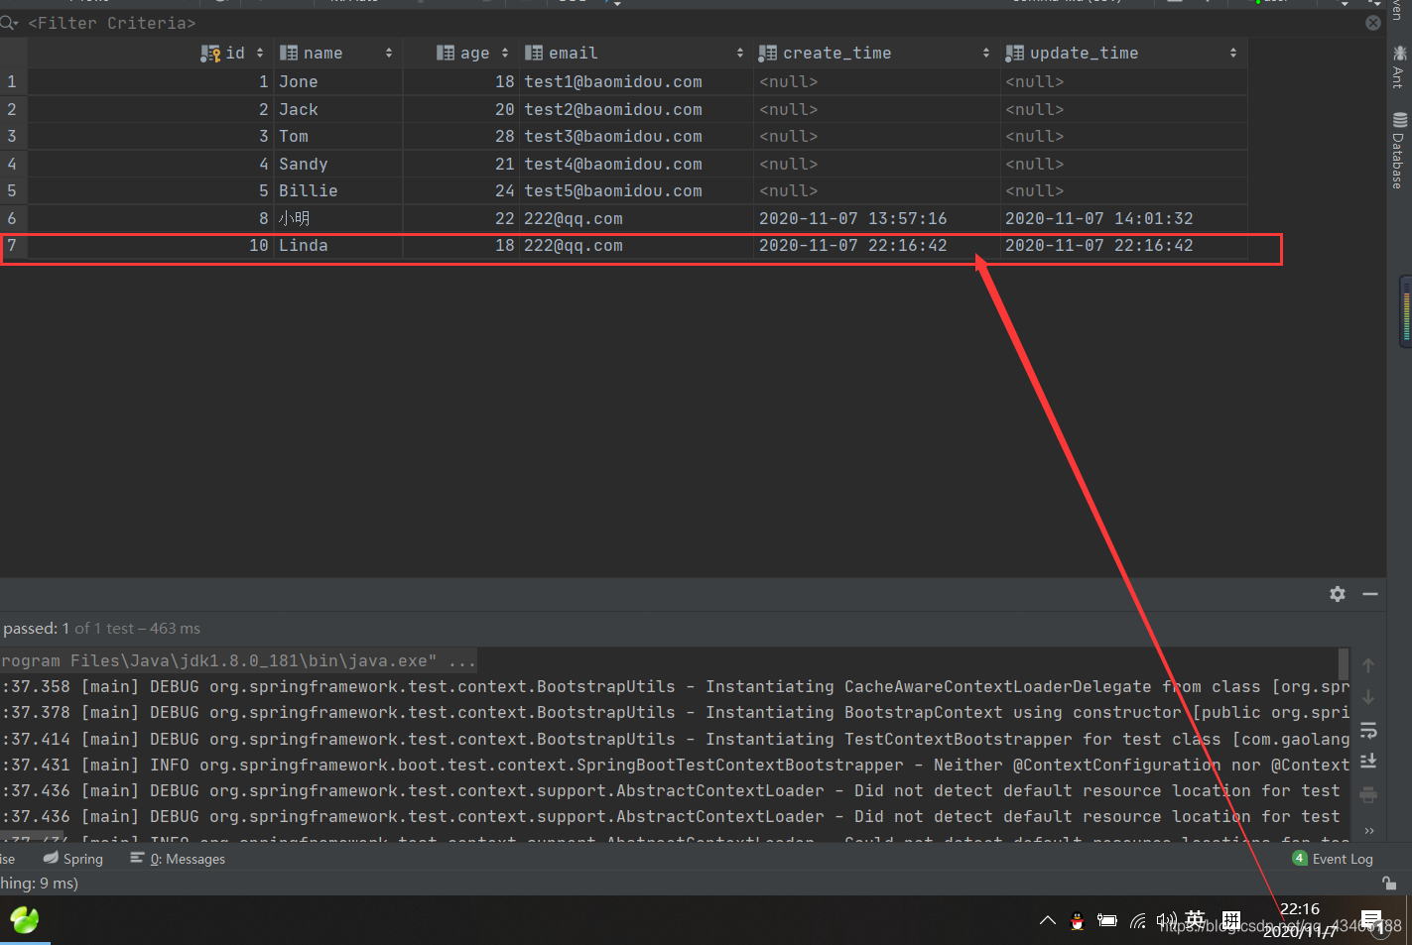Sort by the update_time column arrows
The image size is (1412, 945).
[x=1233, y=53]
